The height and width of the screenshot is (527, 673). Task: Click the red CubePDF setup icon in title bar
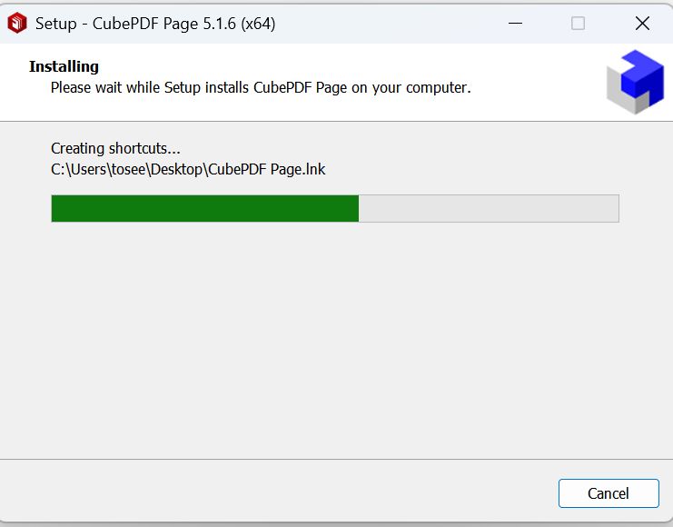point(17,24)
